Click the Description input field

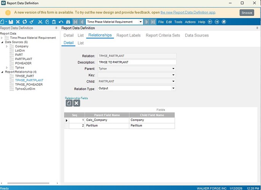pos(137,62)
